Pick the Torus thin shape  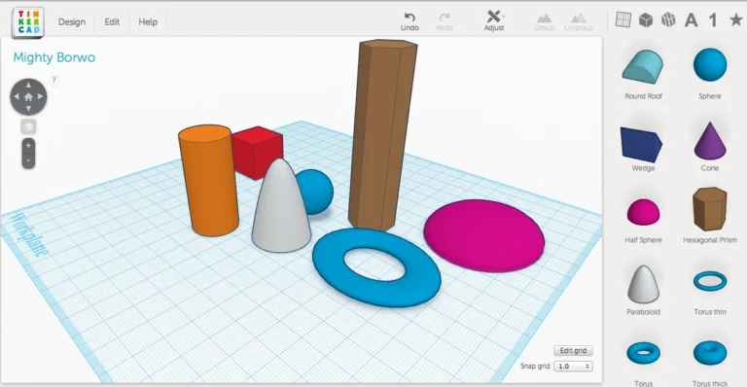710,281
